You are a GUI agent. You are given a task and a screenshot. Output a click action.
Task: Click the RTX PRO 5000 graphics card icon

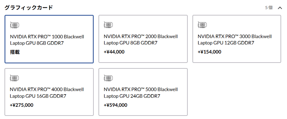[x=108, y=78]
